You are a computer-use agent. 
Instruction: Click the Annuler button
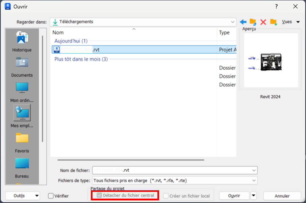pyautogui.click(x=282, y=196)
